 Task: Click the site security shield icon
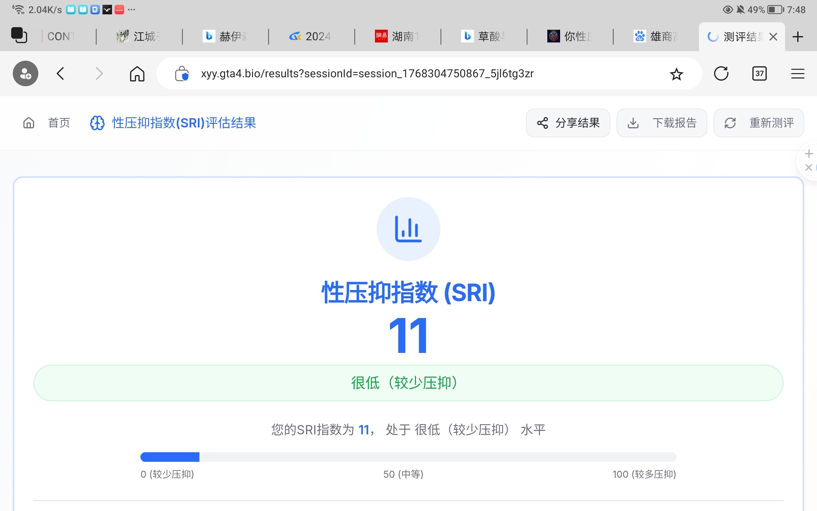[182, 74]
